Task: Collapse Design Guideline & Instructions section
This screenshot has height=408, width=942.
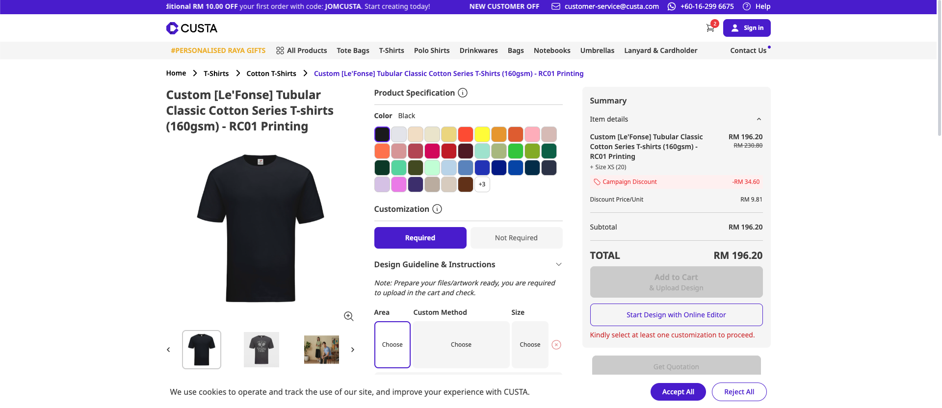Action: (x=558, y=264)
